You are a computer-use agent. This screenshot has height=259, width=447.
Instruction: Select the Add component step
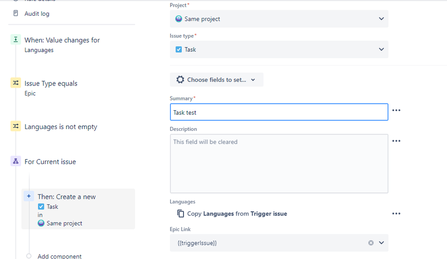(60, 256)
